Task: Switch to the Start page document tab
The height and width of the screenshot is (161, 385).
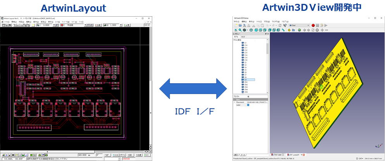Action: [x=277, y=155]
